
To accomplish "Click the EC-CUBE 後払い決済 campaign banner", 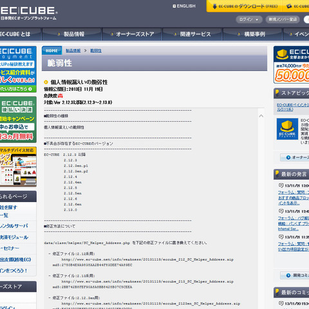I will 18,120.
